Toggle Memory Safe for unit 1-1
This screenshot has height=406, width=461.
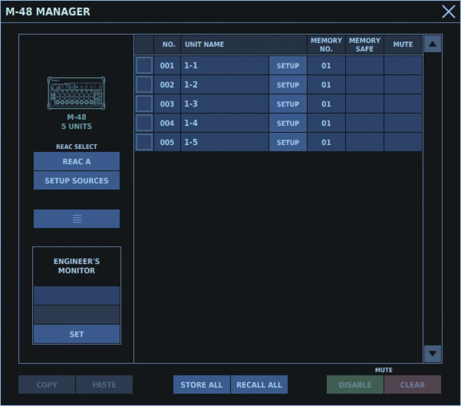click(x=365, y=65)
